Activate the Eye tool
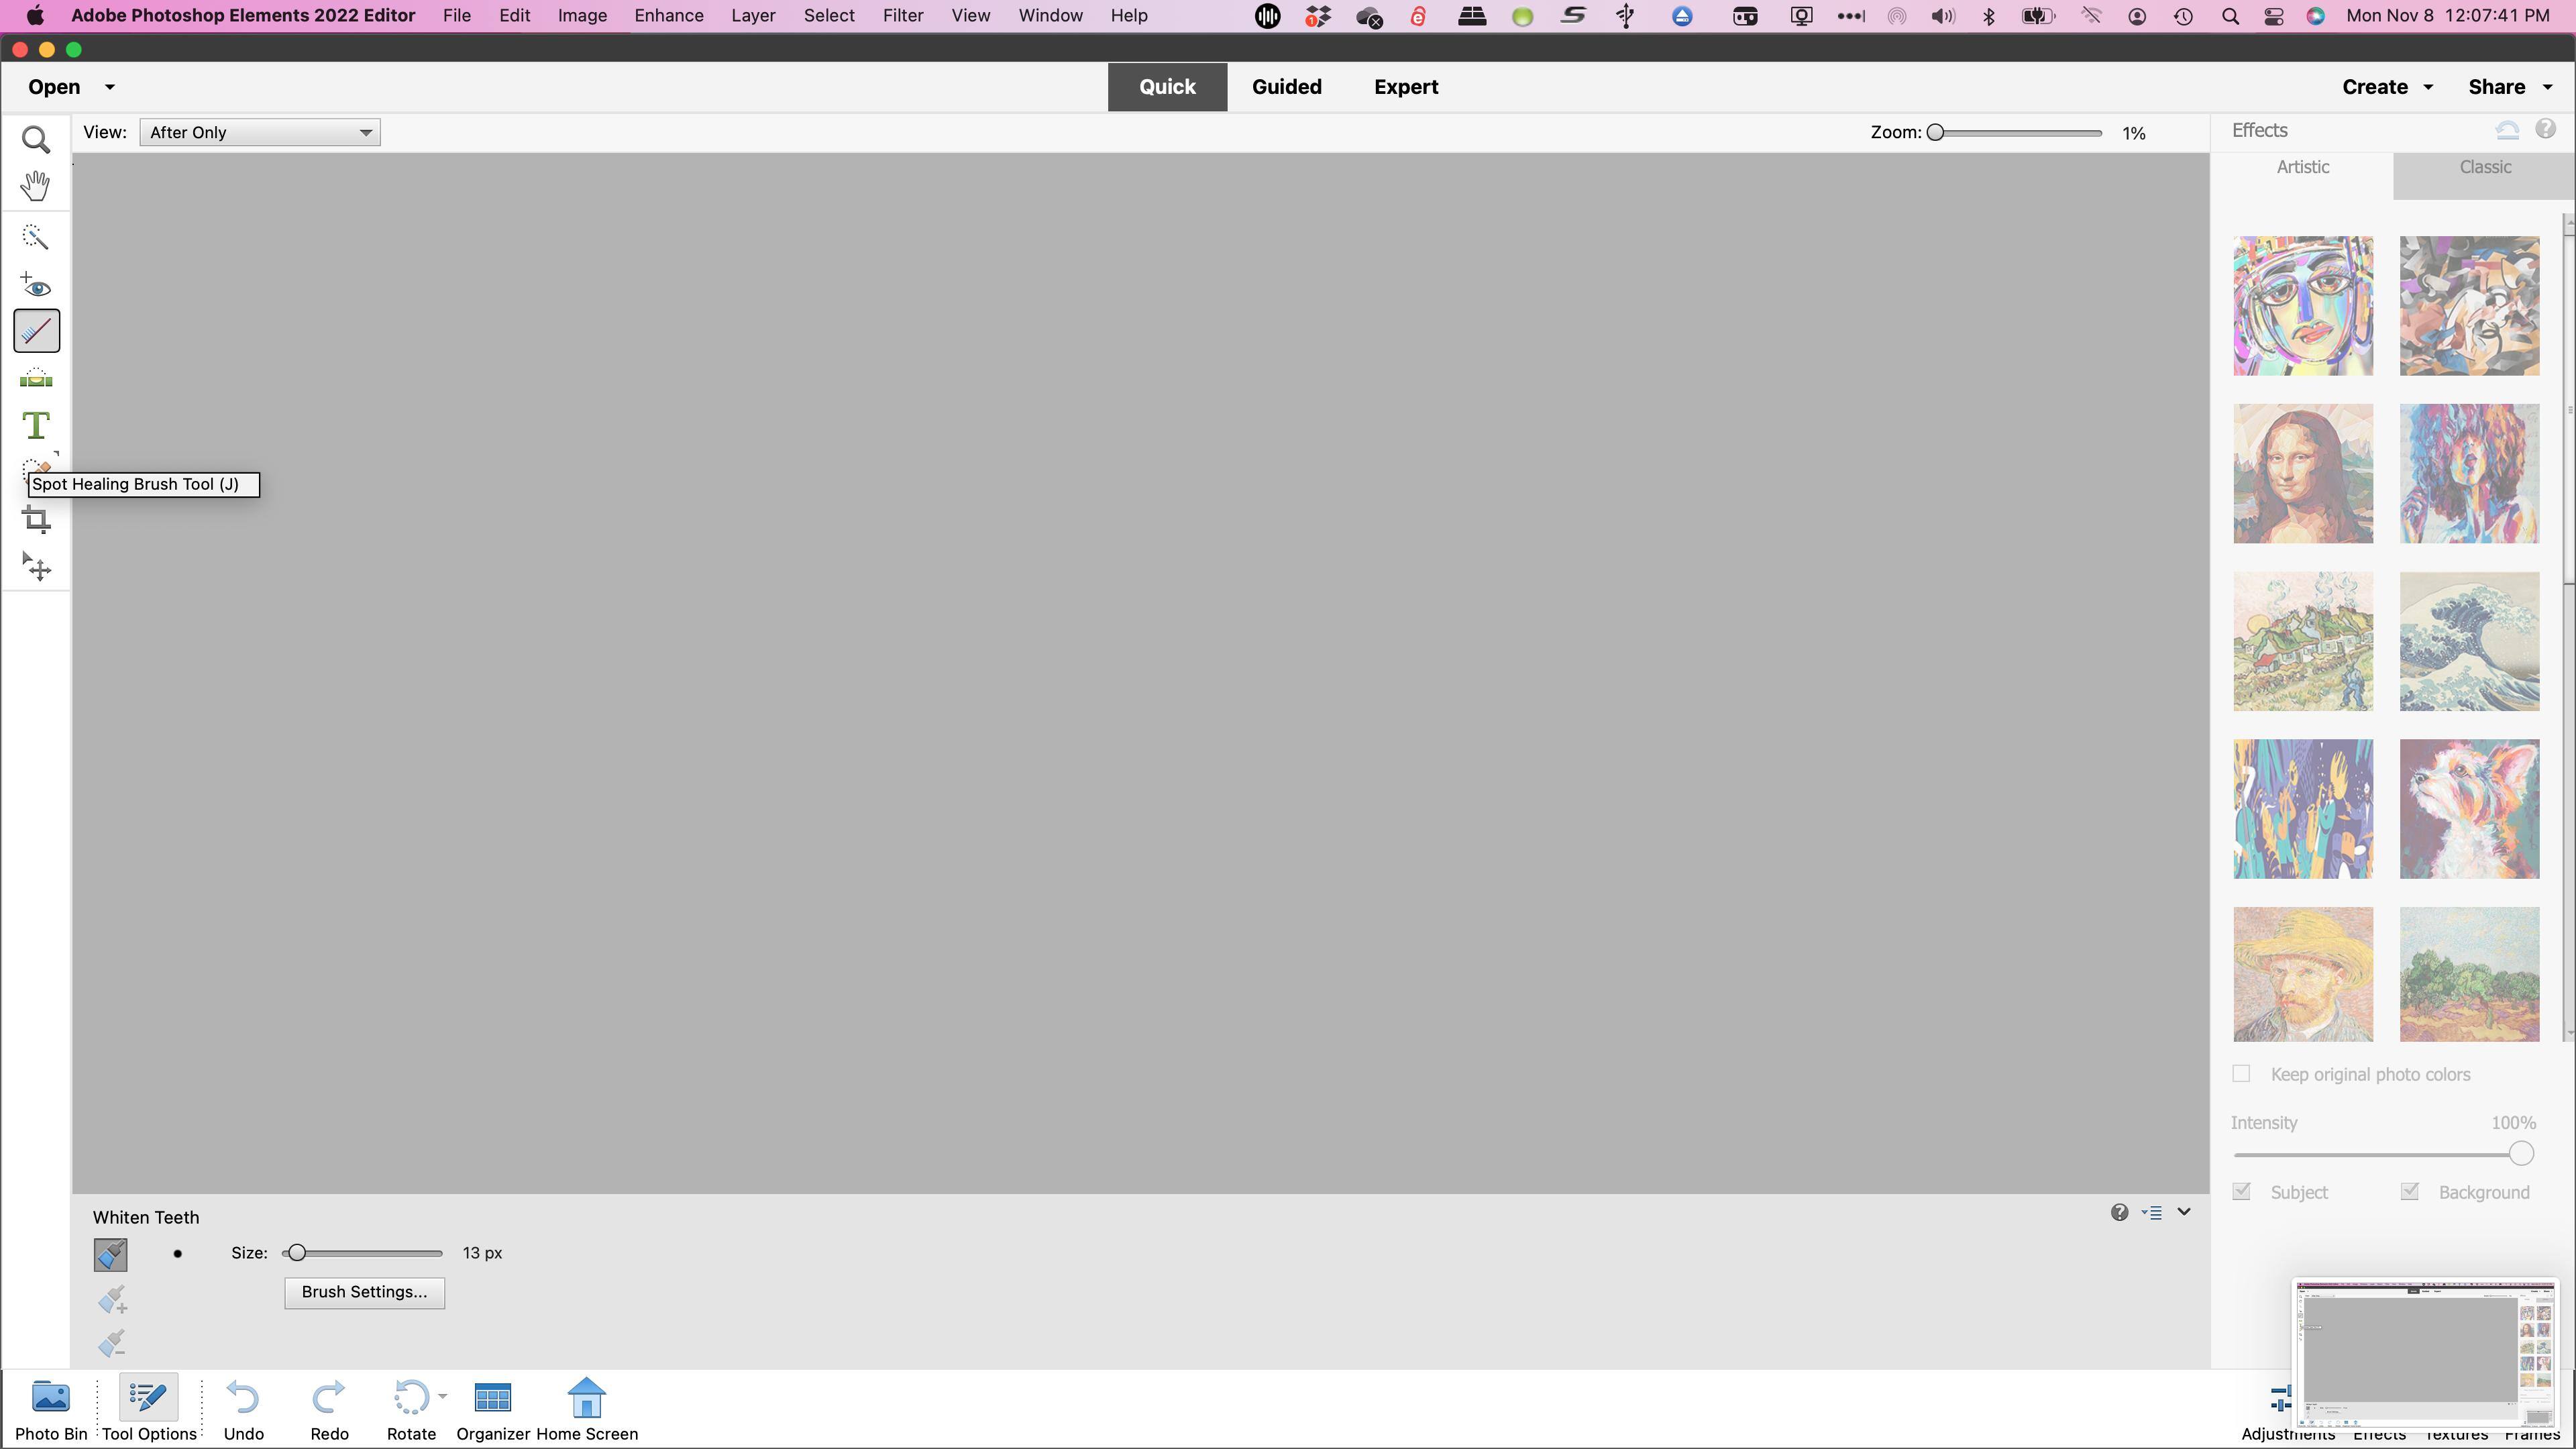Viewport: 2576px width, 1449px height. click(x=36, y=286)
